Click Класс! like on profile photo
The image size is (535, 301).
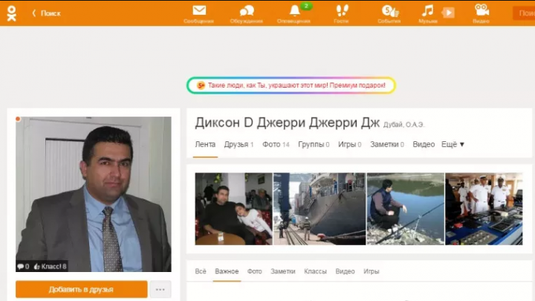pyautogui.click(x=51, y=267)
